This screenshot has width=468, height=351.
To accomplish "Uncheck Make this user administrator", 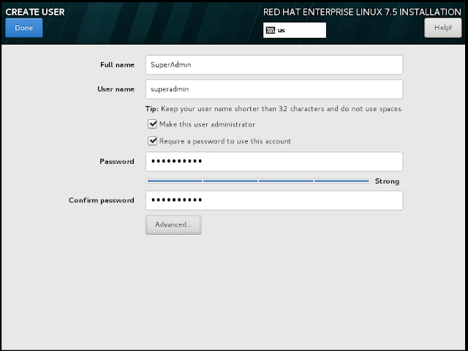I will point(153,124).
